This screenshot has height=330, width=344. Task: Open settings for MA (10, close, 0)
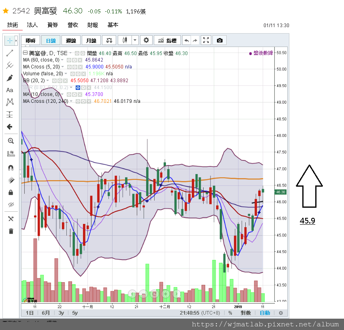(x=74, y=94)
